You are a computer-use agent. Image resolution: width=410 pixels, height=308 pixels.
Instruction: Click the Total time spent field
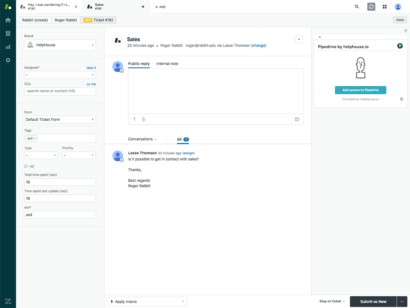(60, 182)
